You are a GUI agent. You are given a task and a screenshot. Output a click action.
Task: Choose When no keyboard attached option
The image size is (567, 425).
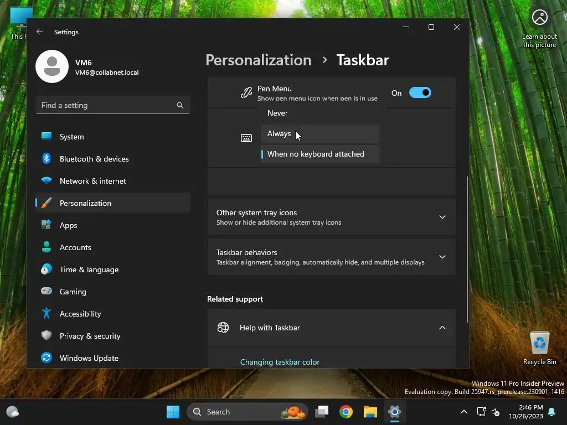click(319, 154)
